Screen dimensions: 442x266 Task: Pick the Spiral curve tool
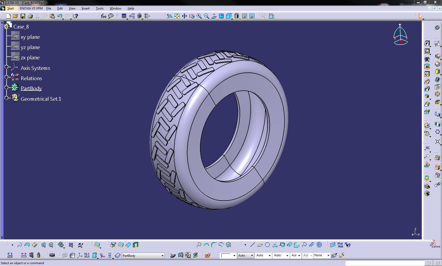(319, 245)
